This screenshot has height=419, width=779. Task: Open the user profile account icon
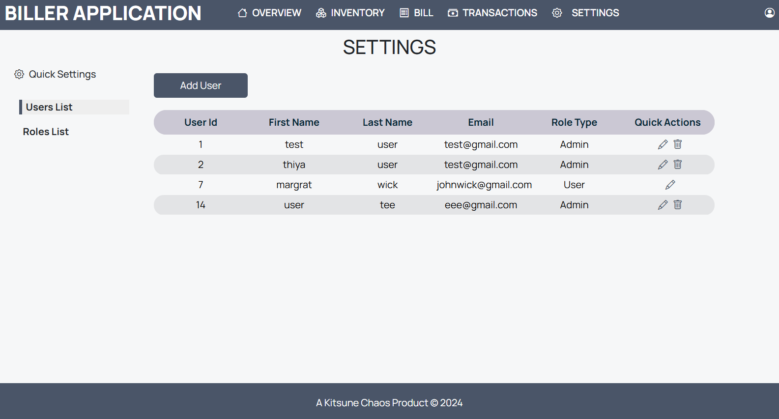click(x=769, y=13)
